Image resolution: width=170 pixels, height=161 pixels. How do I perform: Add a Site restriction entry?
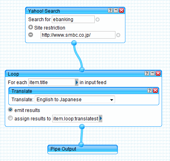pos(31,27)
